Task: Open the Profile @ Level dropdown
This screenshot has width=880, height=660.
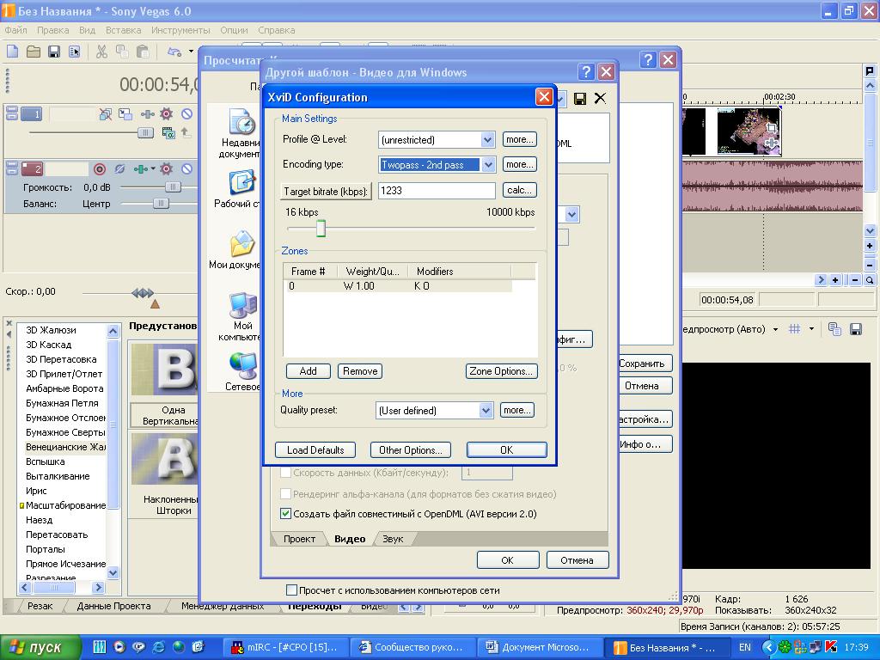Action: coord(487,139)
